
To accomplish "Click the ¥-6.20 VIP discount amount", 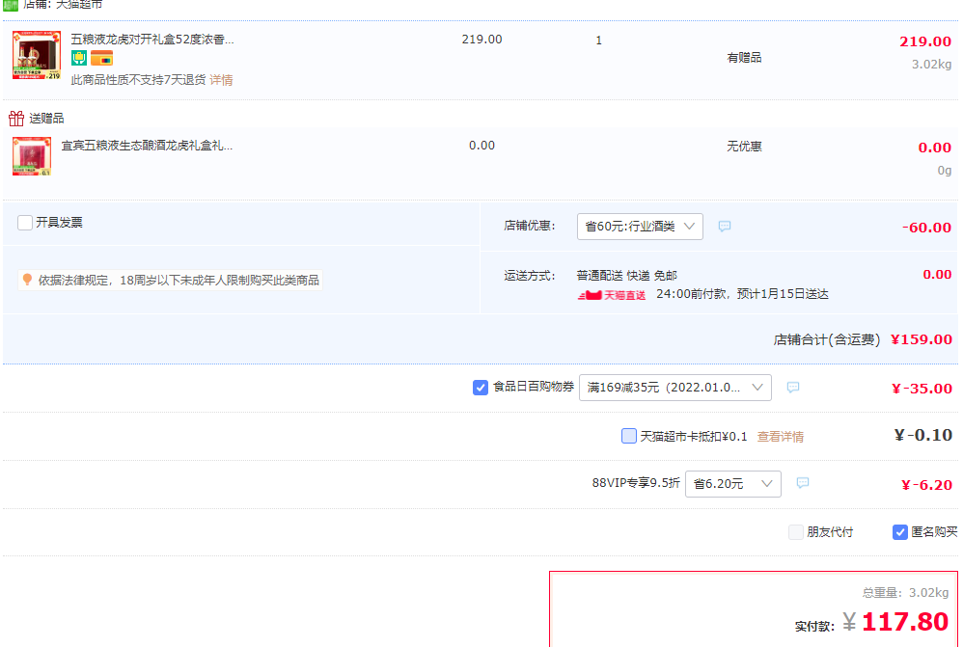I will [x=926, y=485].
